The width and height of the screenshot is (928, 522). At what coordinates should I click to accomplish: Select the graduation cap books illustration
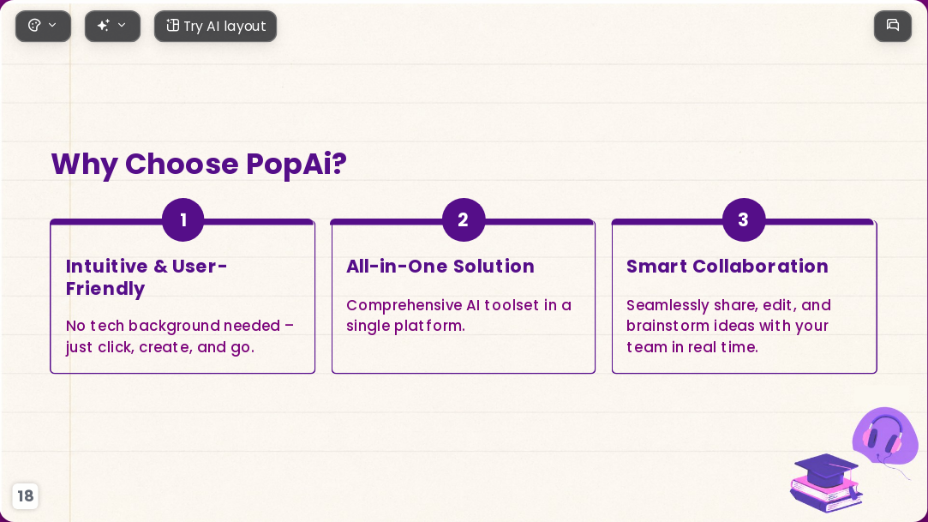click(826, 483)
